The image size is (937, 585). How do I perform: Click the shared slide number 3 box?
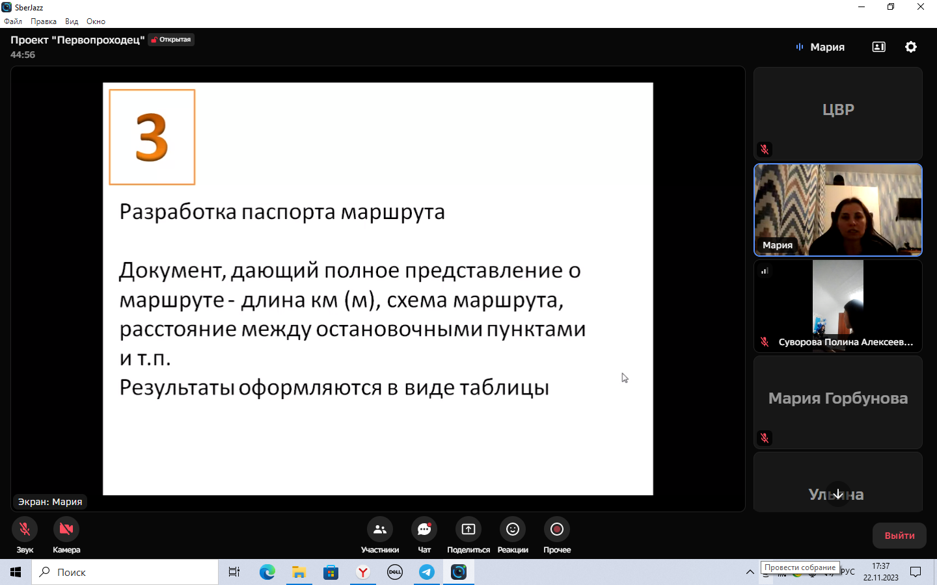point(152,137)
